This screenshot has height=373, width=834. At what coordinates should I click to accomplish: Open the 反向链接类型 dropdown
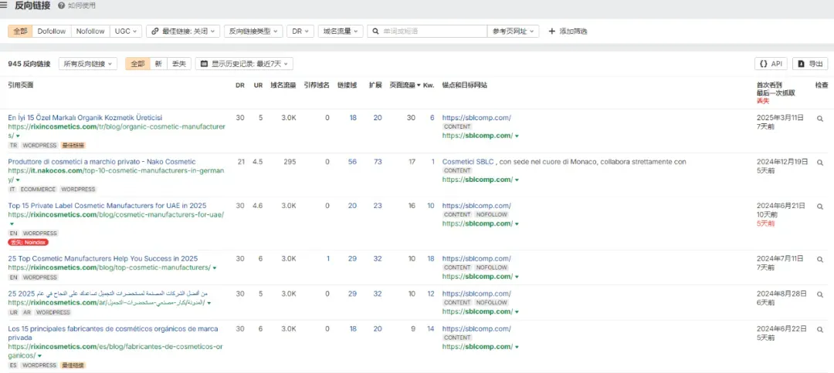[x=253, y=32]
